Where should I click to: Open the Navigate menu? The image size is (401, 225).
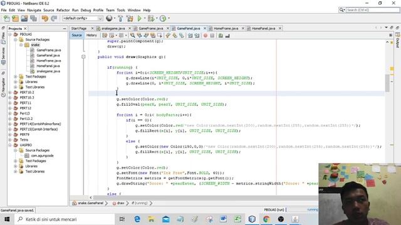click(34, 10)
